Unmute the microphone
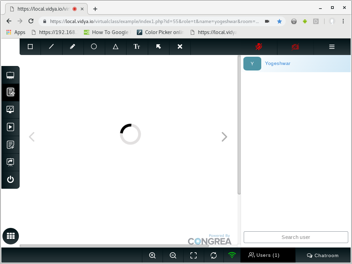352x264 pixels. tap(259, 47)
